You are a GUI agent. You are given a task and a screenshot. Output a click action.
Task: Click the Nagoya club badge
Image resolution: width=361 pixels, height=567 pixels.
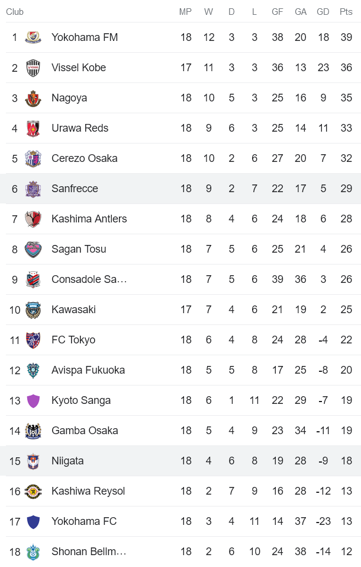(x=33, y=97)
